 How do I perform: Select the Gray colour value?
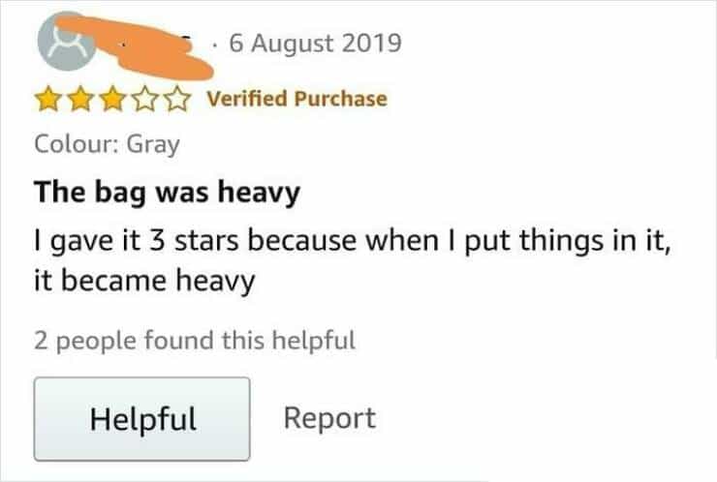(x=153, y=145)
